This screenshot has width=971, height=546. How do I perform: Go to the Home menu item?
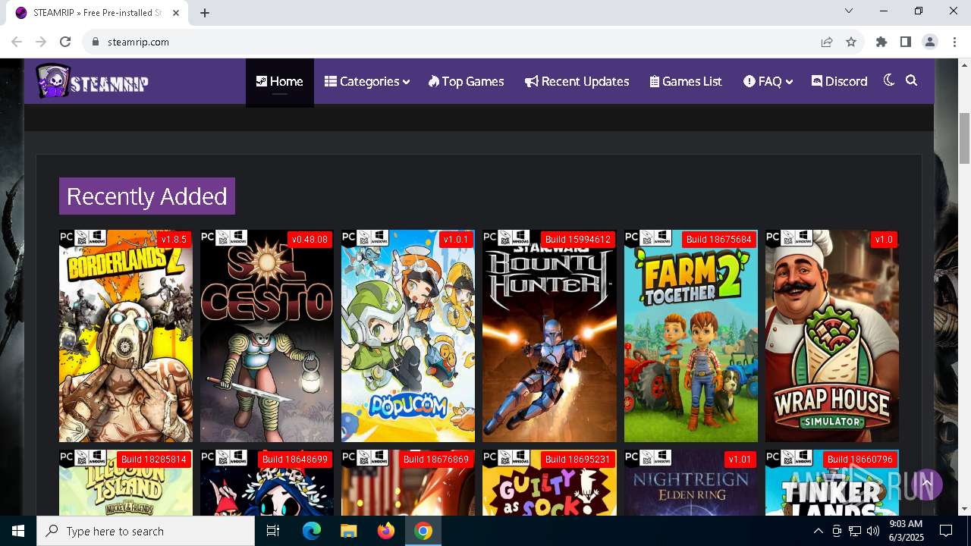[x=279, y=81]
